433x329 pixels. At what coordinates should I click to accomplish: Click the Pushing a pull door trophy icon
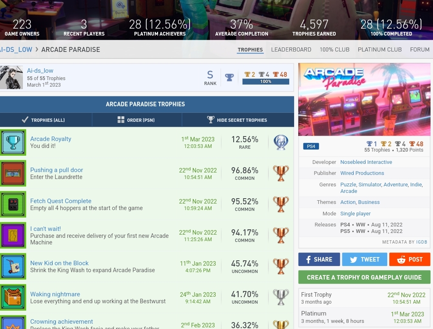[x=13, y=173]
